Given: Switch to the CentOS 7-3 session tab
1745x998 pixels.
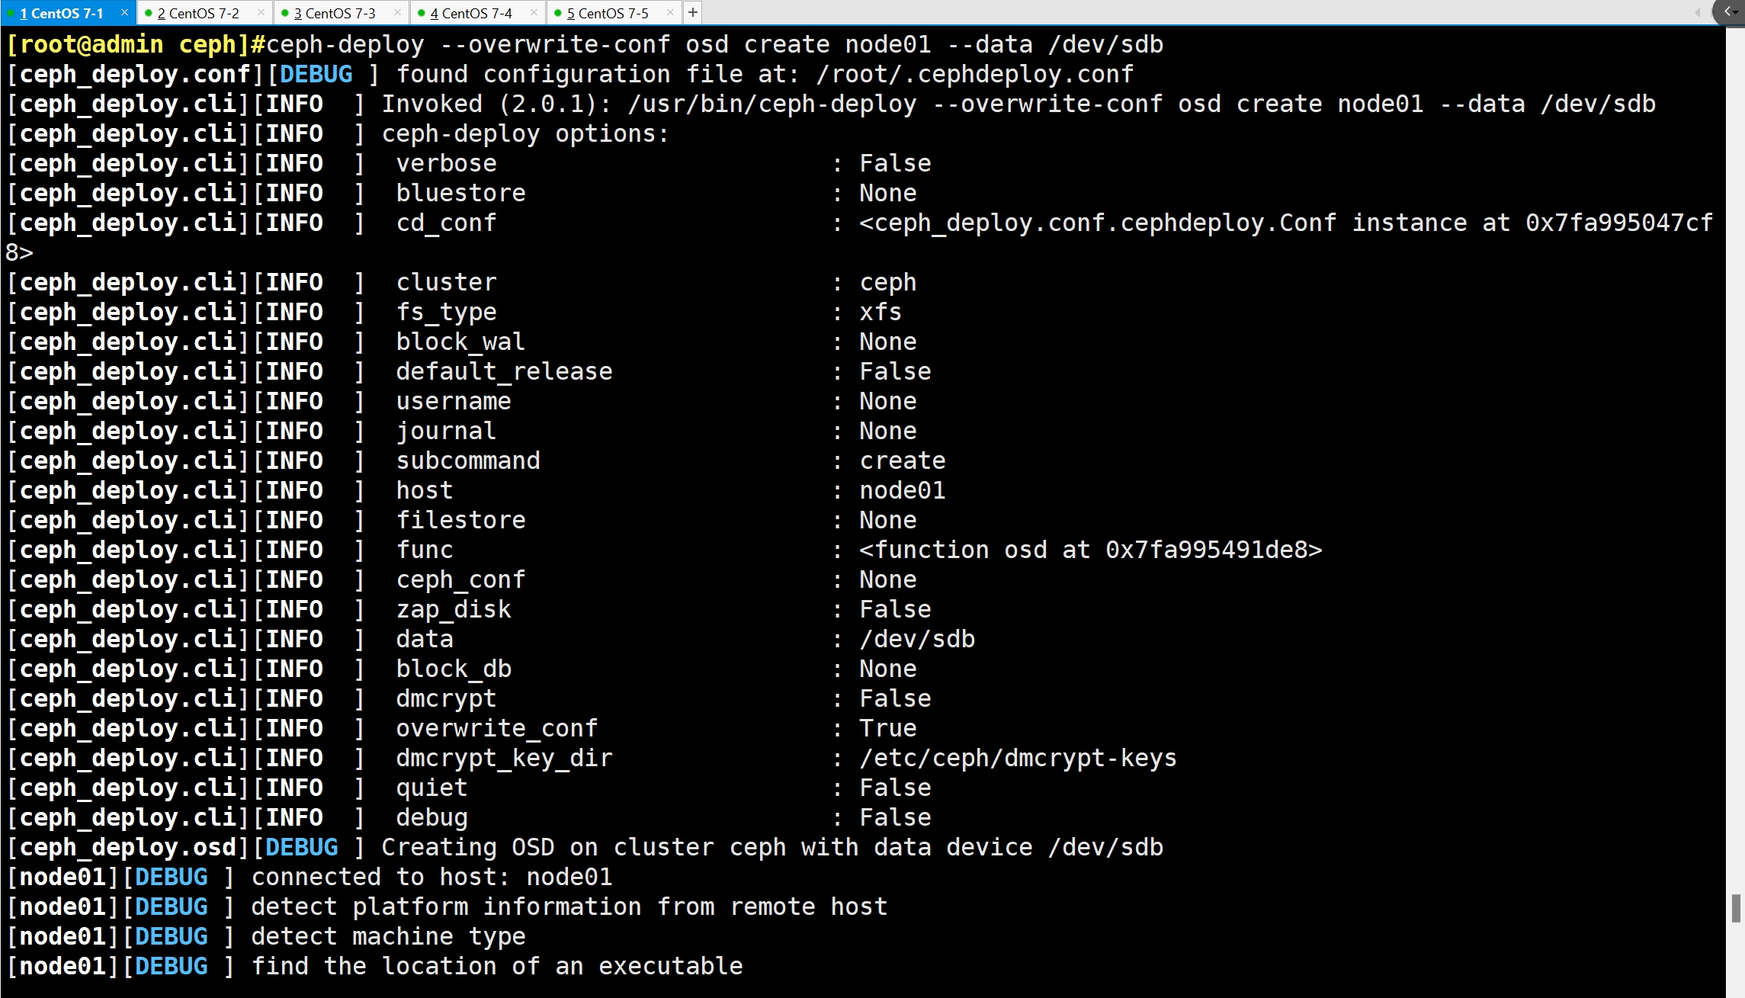Looking at the screenshot, I should pos(339,13).
